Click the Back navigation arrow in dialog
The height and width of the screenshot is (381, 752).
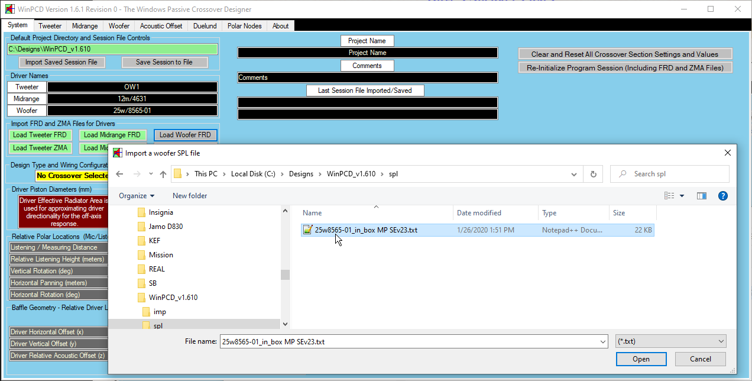click(119, 174)
